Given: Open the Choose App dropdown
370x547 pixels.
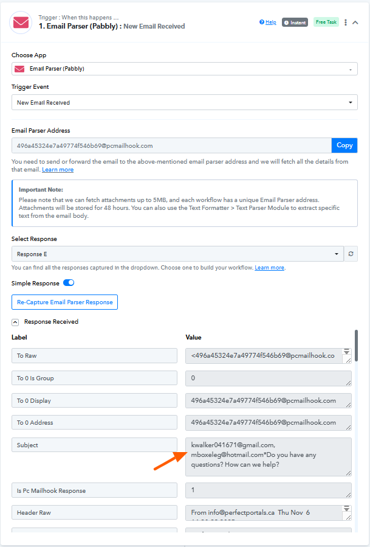Looking at the screenshot, I should [x=184, y=69].
